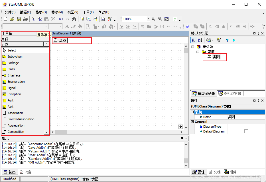Click the Fit to window zoom icon
The image size is (266, 182).
click(166, 19)
